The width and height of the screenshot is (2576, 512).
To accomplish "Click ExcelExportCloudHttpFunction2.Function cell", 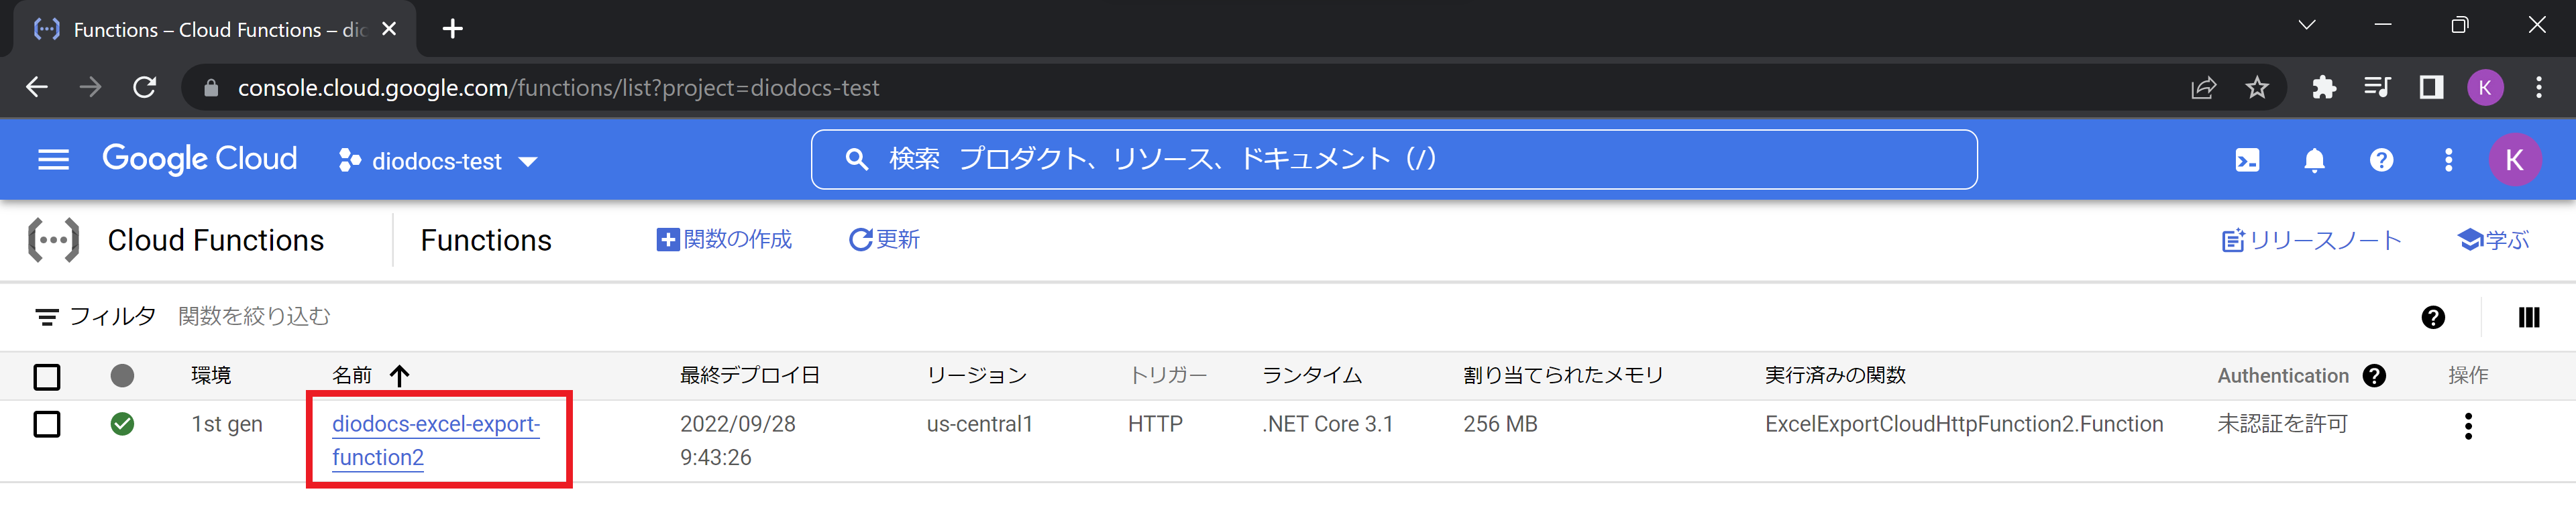I will [x=1964, y=424].
